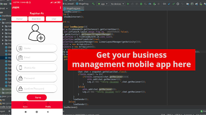206x115 pixels.
Task: Open the Logcat tool window tab
Action: coord(2,111)
